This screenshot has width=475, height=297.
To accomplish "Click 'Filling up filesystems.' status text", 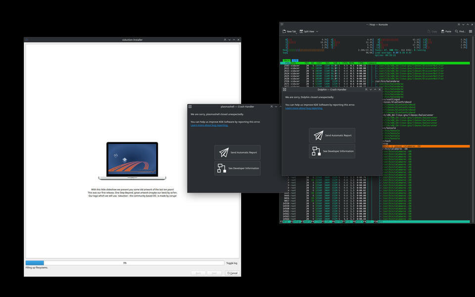I will tap(37, 268).
